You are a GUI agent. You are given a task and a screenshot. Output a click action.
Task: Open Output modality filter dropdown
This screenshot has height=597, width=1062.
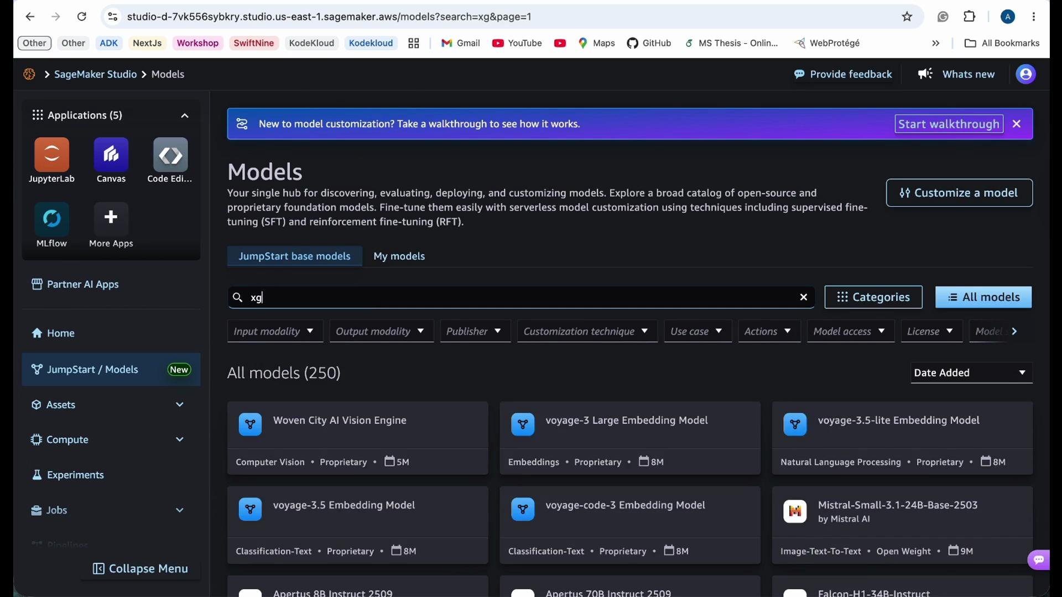382,331
